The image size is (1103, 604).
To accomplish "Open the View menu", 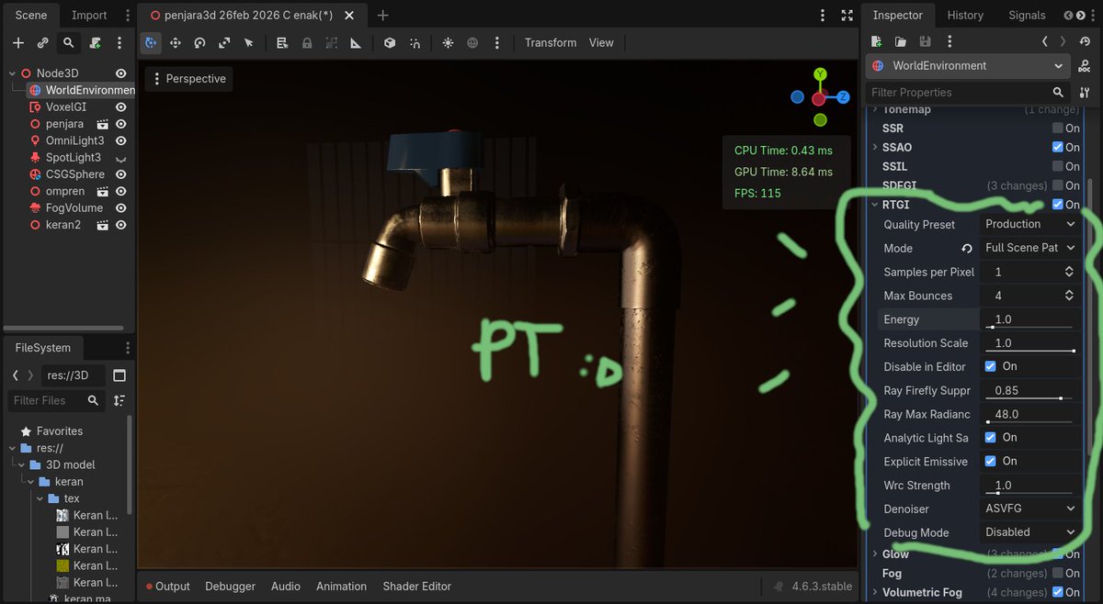I will pyautogui.click(x=601, y=43).
